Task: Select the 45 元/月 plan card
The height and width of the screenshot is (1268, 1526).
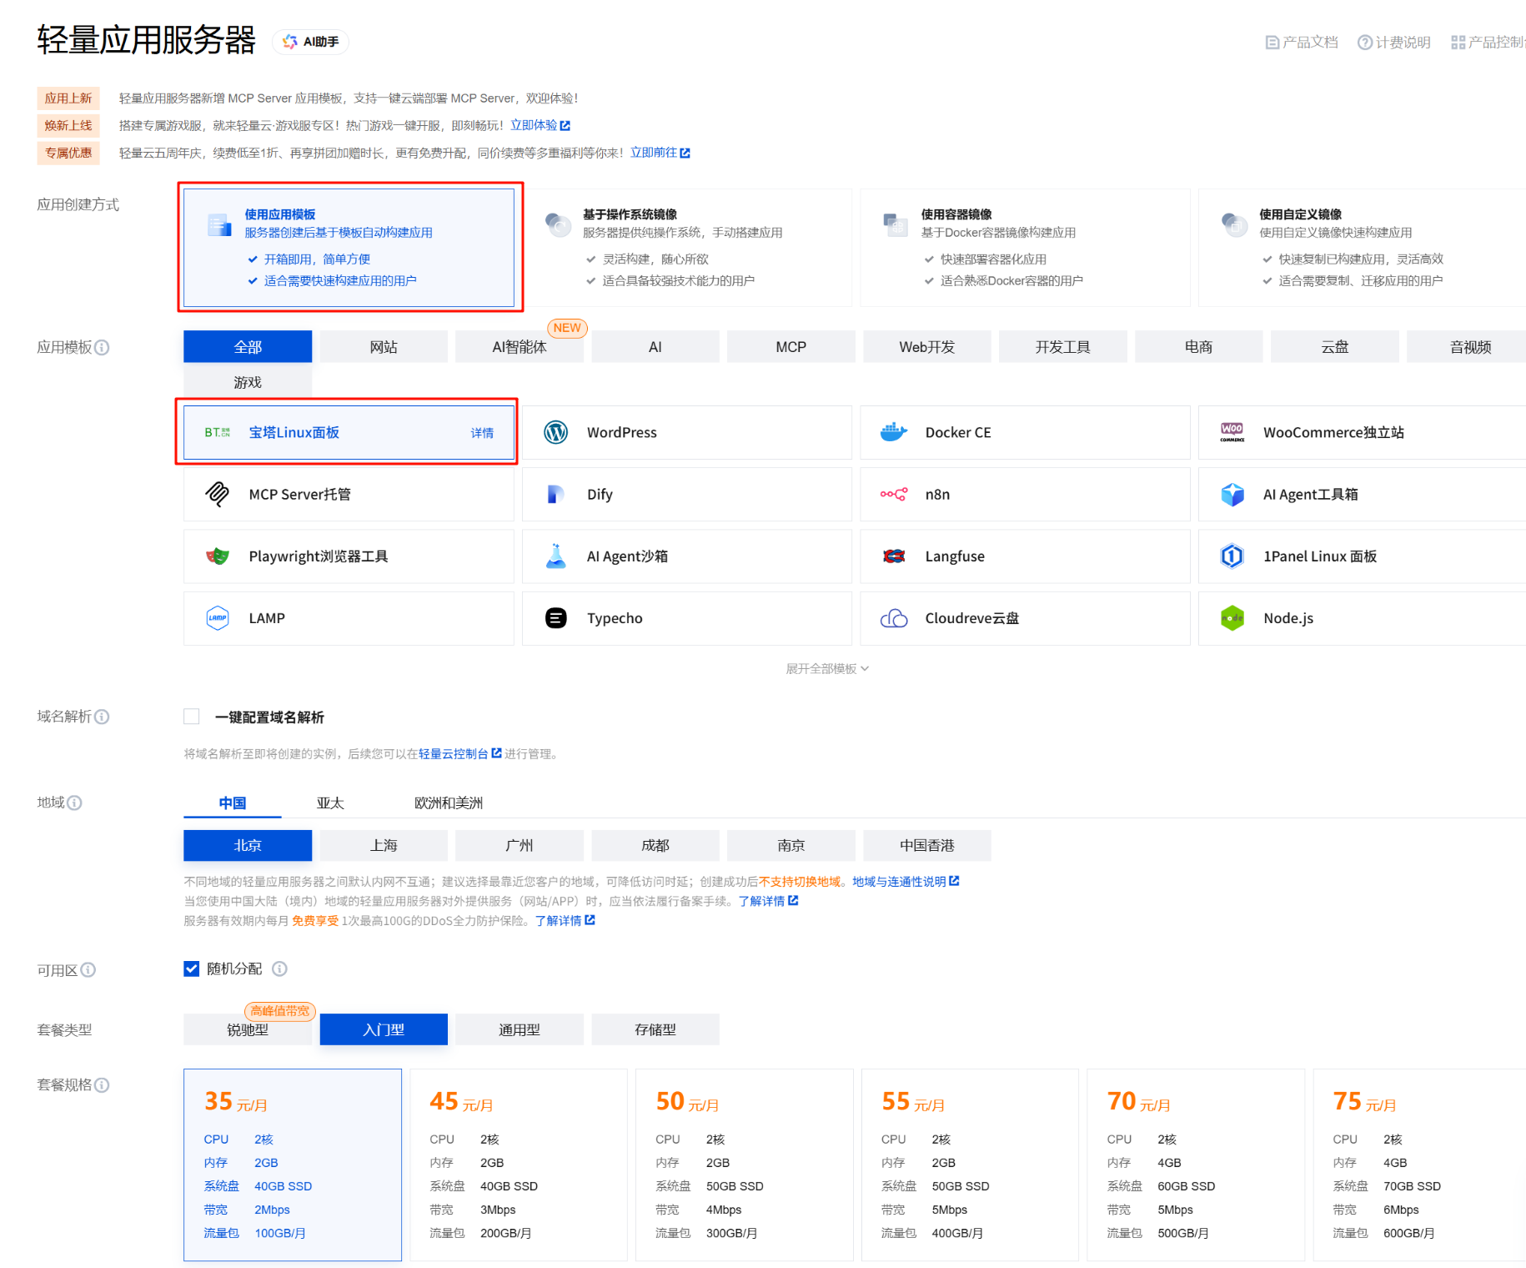Action: [x=519, y=1165]
